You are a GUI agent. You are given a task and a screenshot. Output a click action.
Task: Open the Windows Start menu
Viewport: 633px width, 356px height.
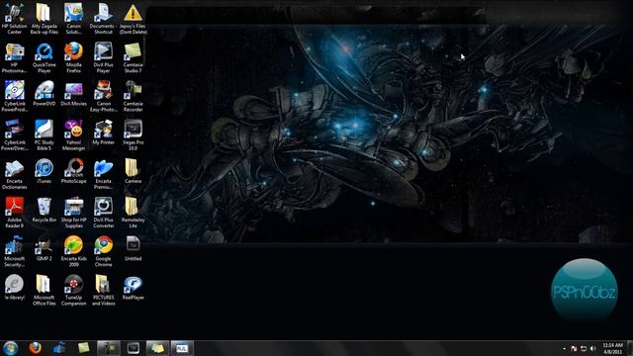(x=11, y=348)
